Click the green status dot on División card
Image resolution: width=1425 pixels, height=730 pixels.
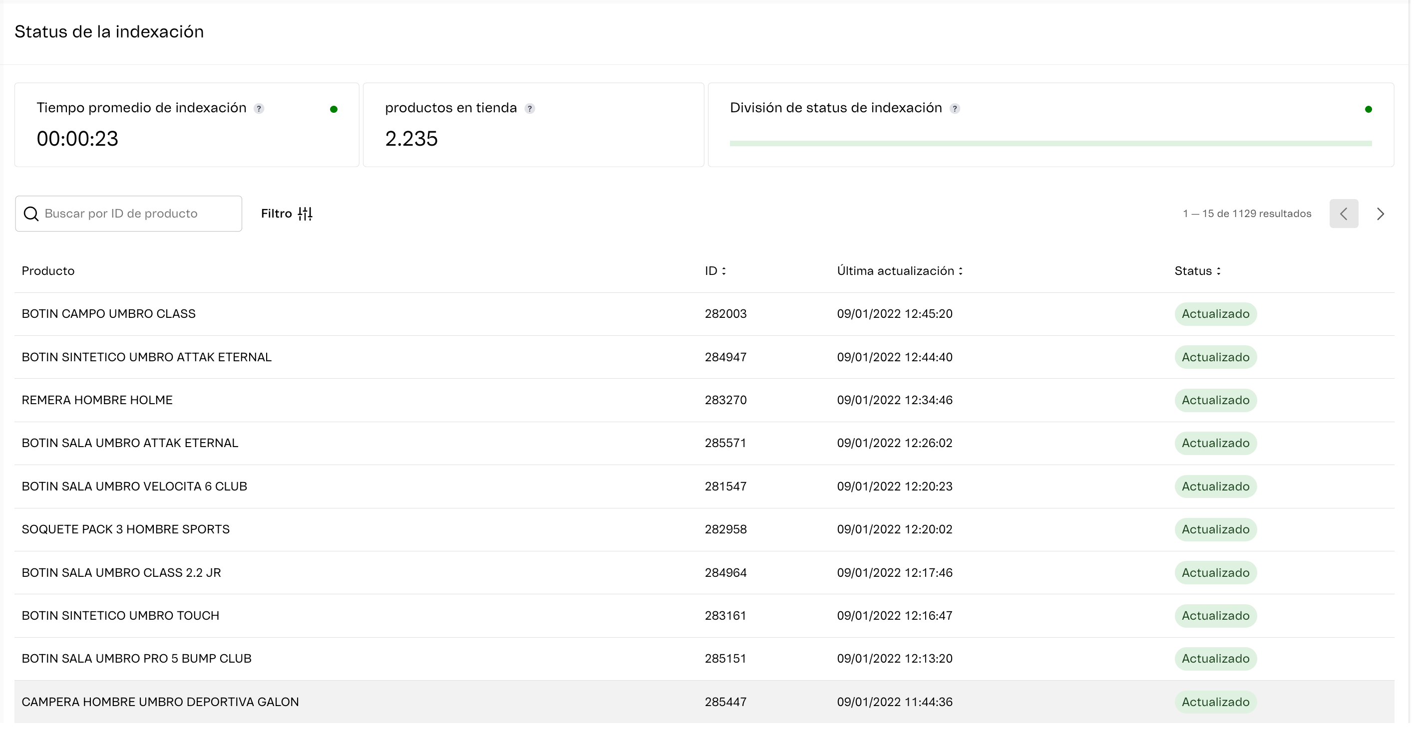[1368, 109]
